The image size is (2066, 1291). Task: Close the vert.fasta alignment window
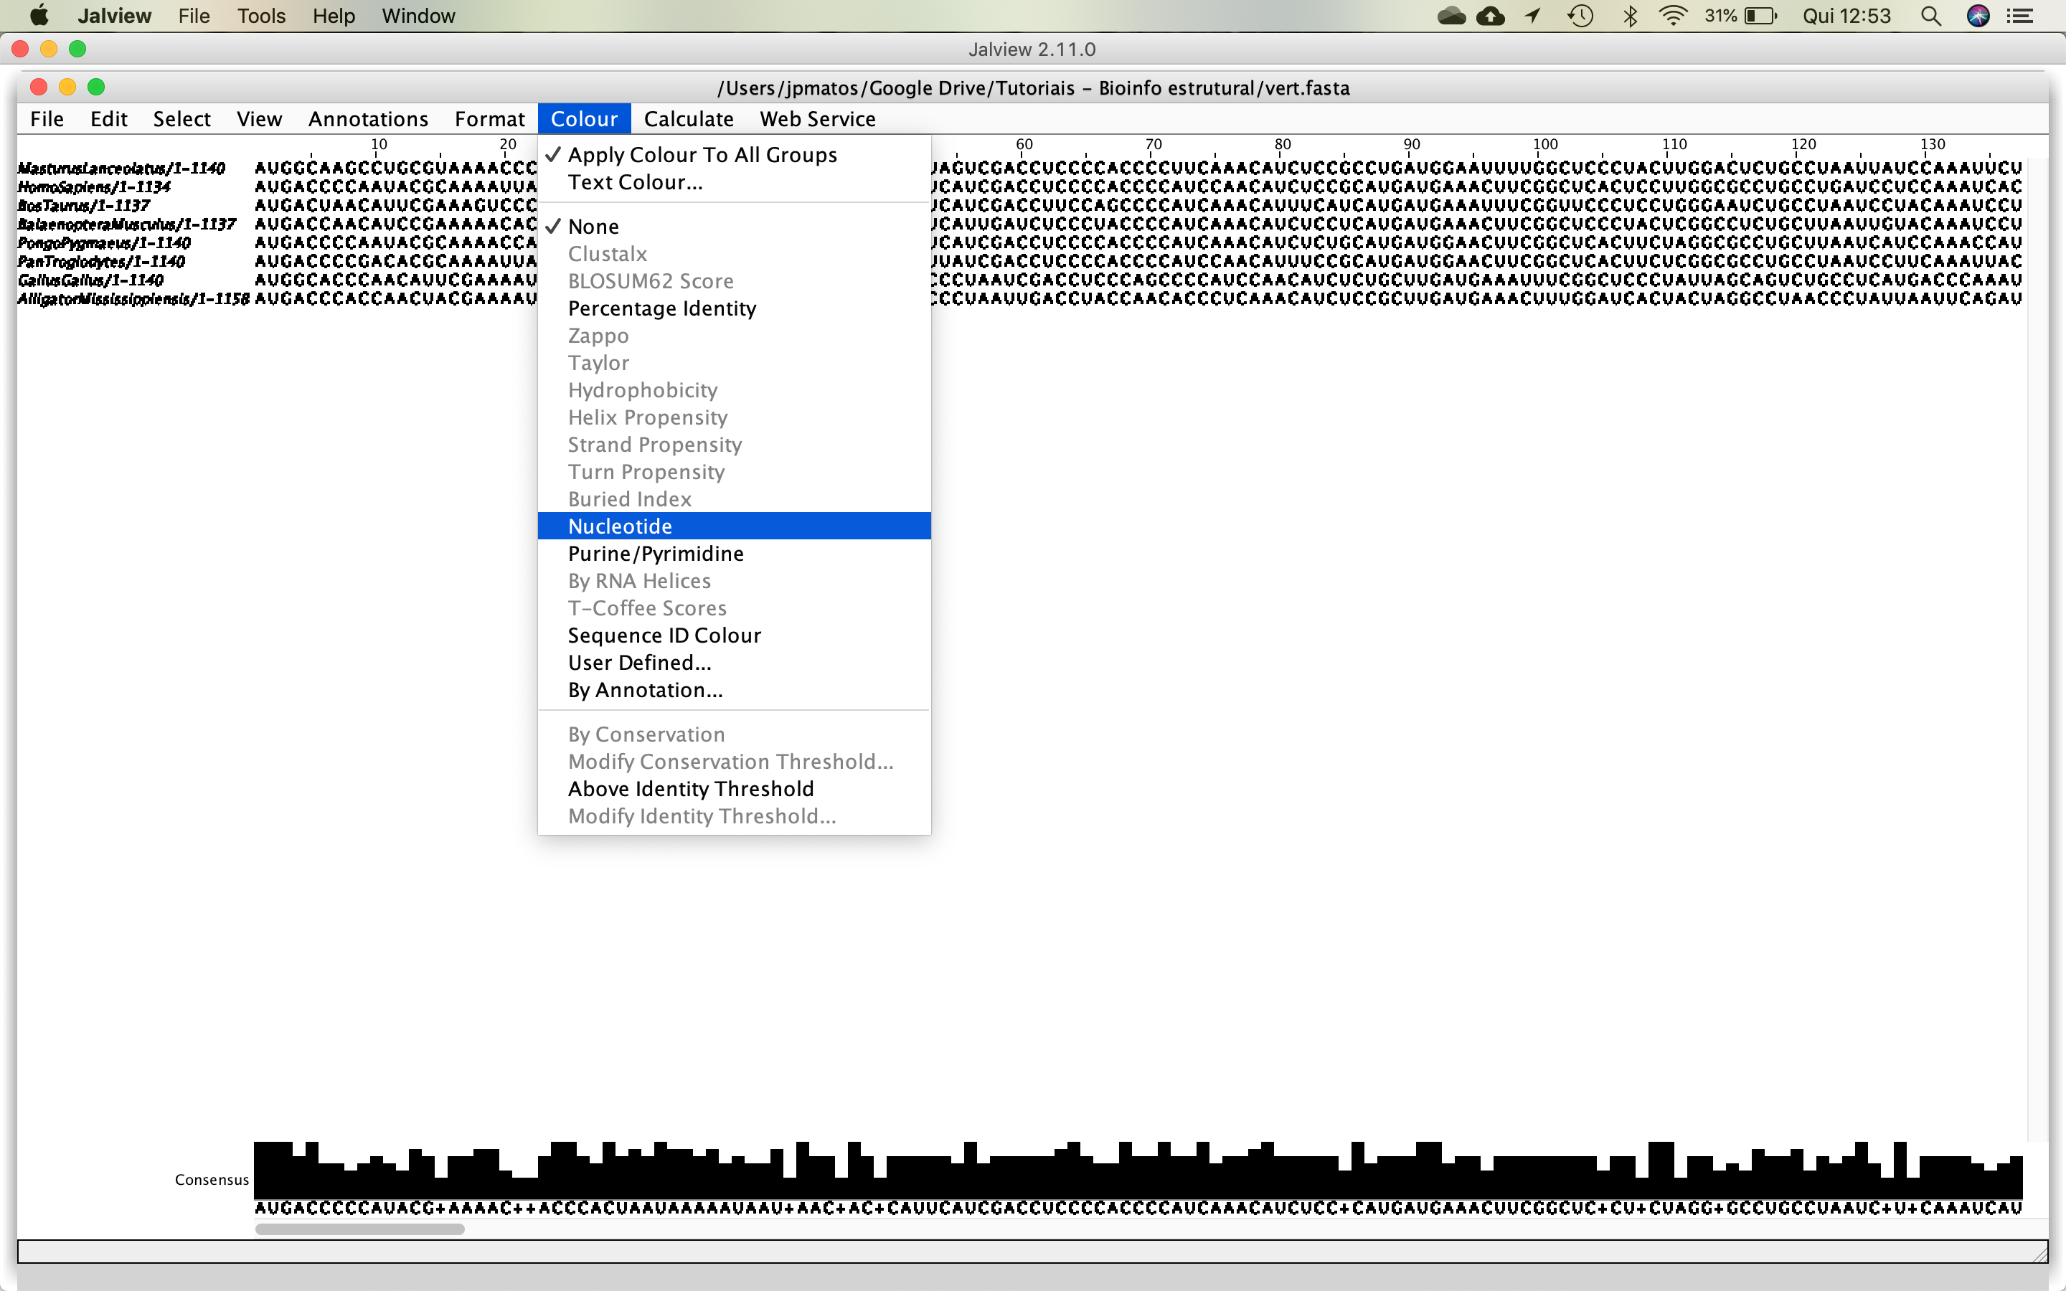(39, 87)
